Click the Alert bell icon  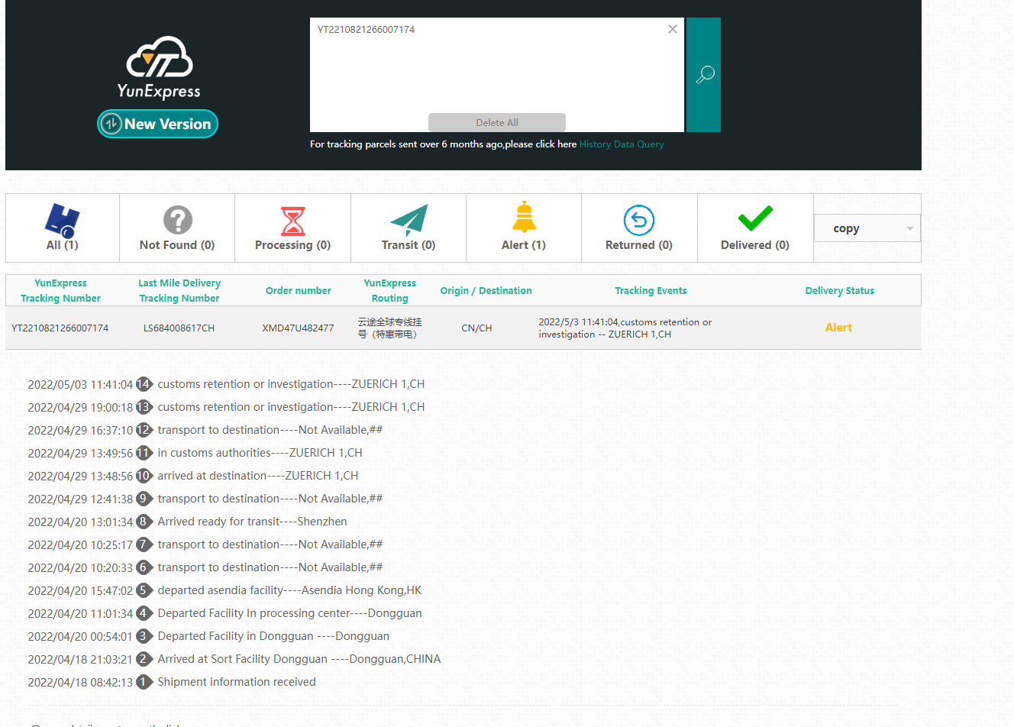point(524,218)
